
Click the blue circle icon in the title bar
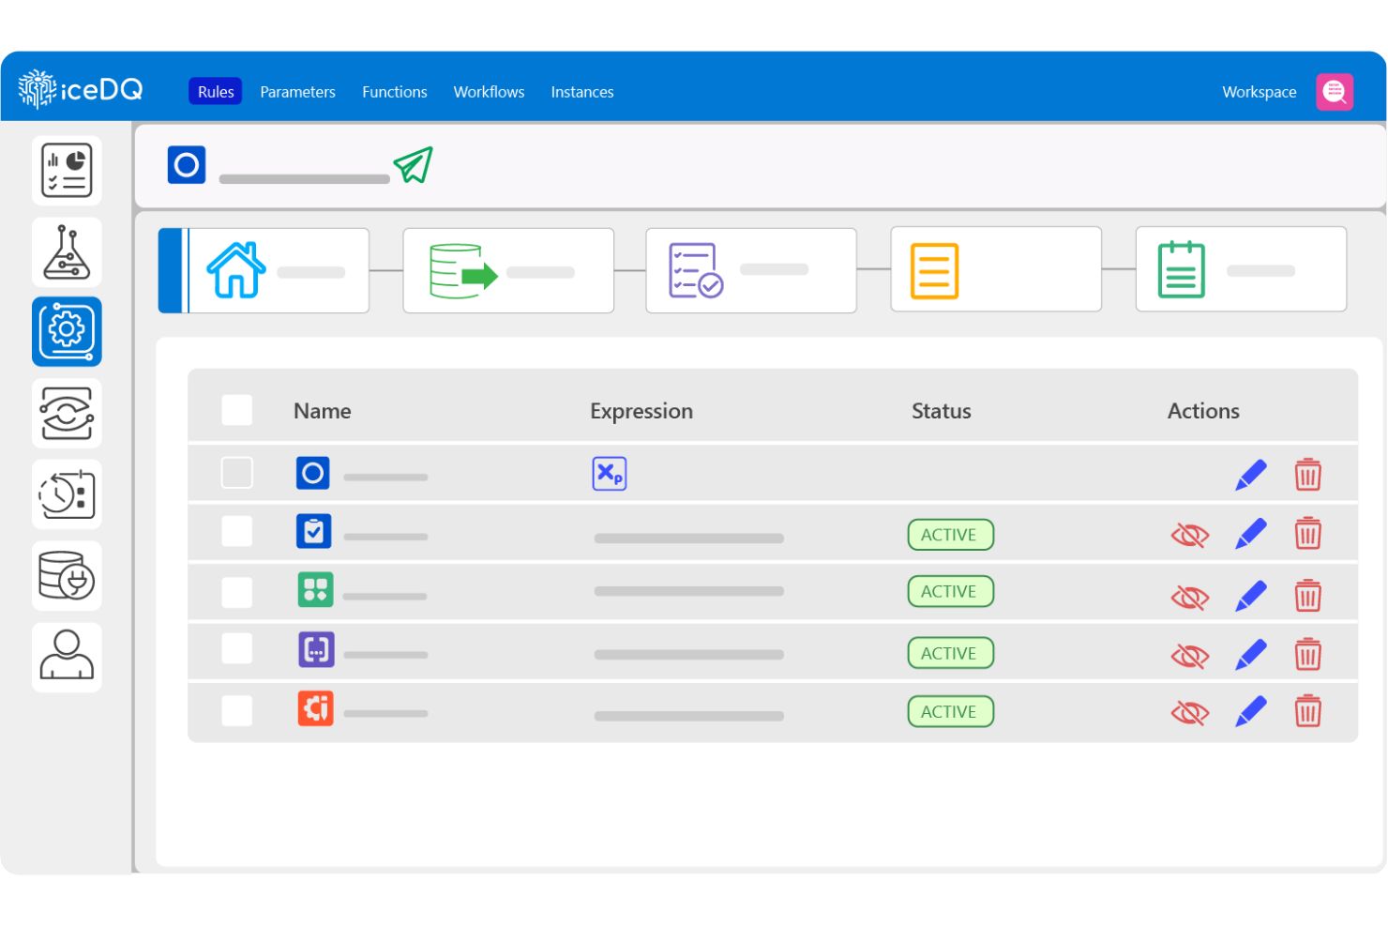point(187,165)
